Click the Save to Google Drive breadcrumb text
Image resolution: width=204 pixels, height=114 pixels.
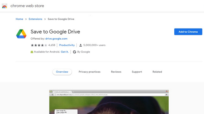(x=61, y=19)
